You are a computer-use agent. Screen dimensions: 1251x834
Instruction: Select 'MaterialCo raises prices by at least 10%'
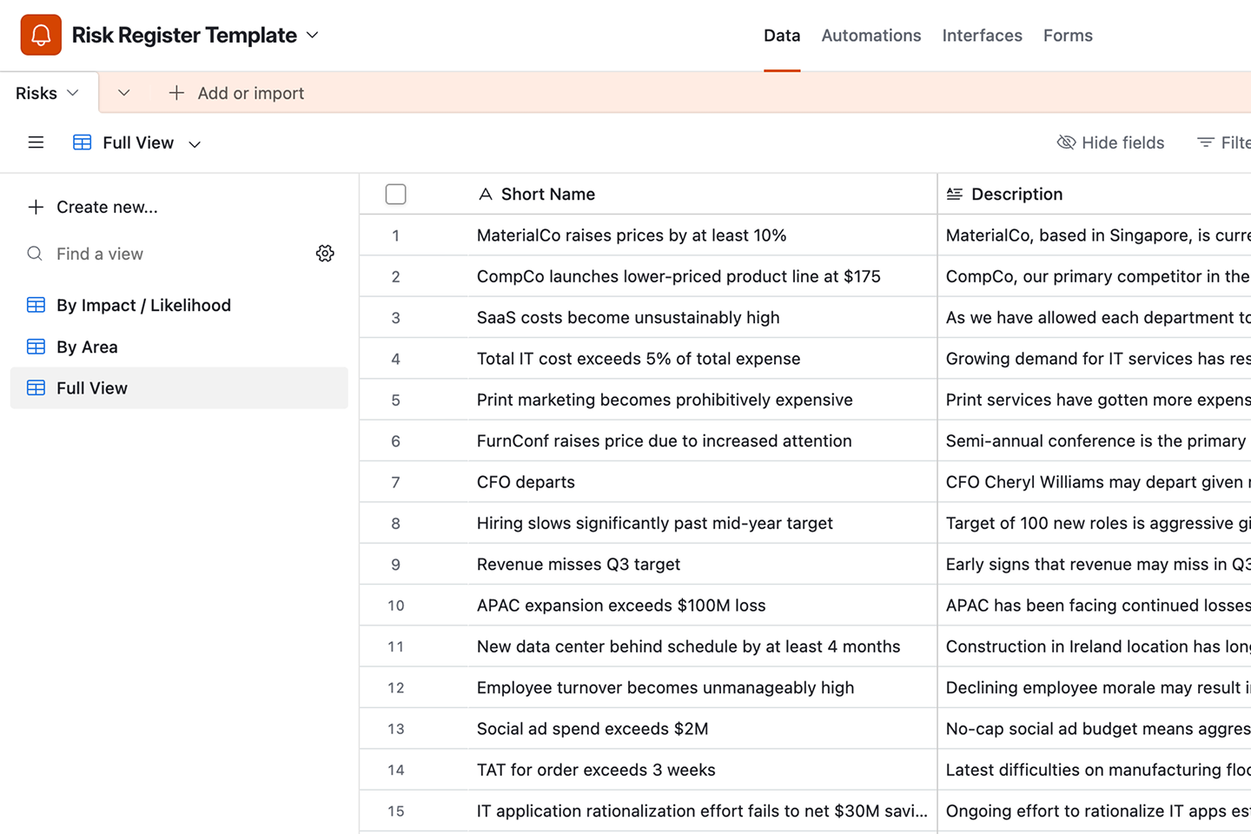(x=702, y=235)
